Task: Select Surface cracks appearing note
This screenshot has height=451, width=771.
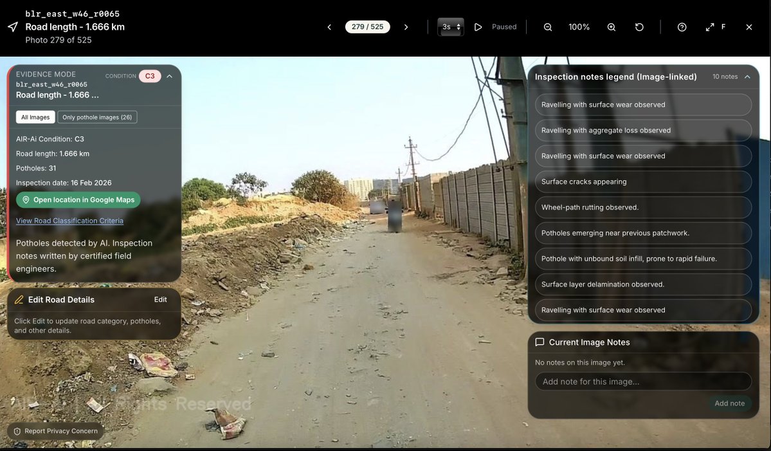Action: [643, 181]
